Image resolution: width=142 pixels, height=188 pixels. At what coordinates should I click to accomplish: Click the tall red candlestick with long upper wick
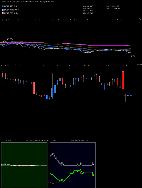[x=123, y=80]
